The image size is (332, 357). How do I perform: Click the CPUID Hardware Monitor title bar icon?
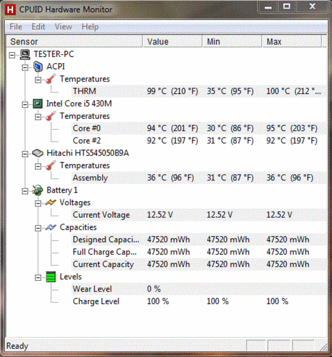tap(10, 10)
